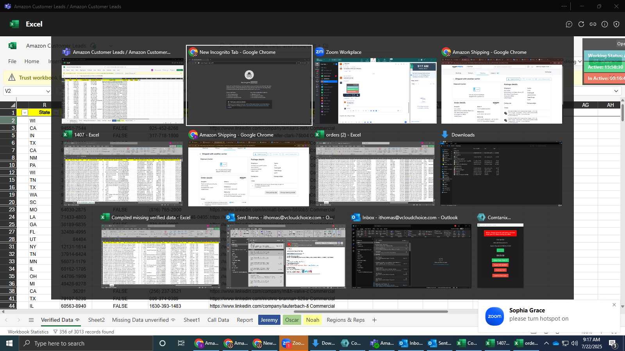Open the all sheets list icon
Screen dimensions: 625x351
(x=31, y=320)
